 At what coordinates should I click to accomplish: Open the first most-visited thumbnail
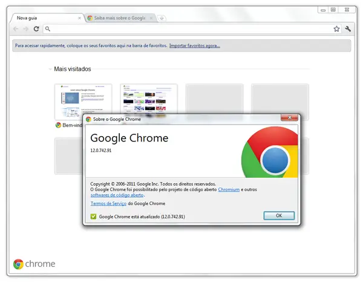tap(83, 101)
